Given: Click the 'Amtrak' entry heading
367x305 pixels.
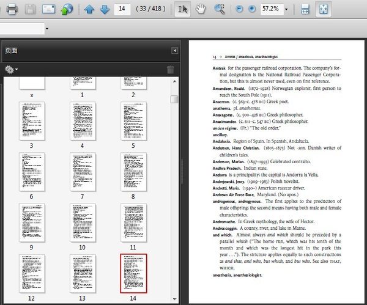Looking at the screenshot, I should coord(219,68).
